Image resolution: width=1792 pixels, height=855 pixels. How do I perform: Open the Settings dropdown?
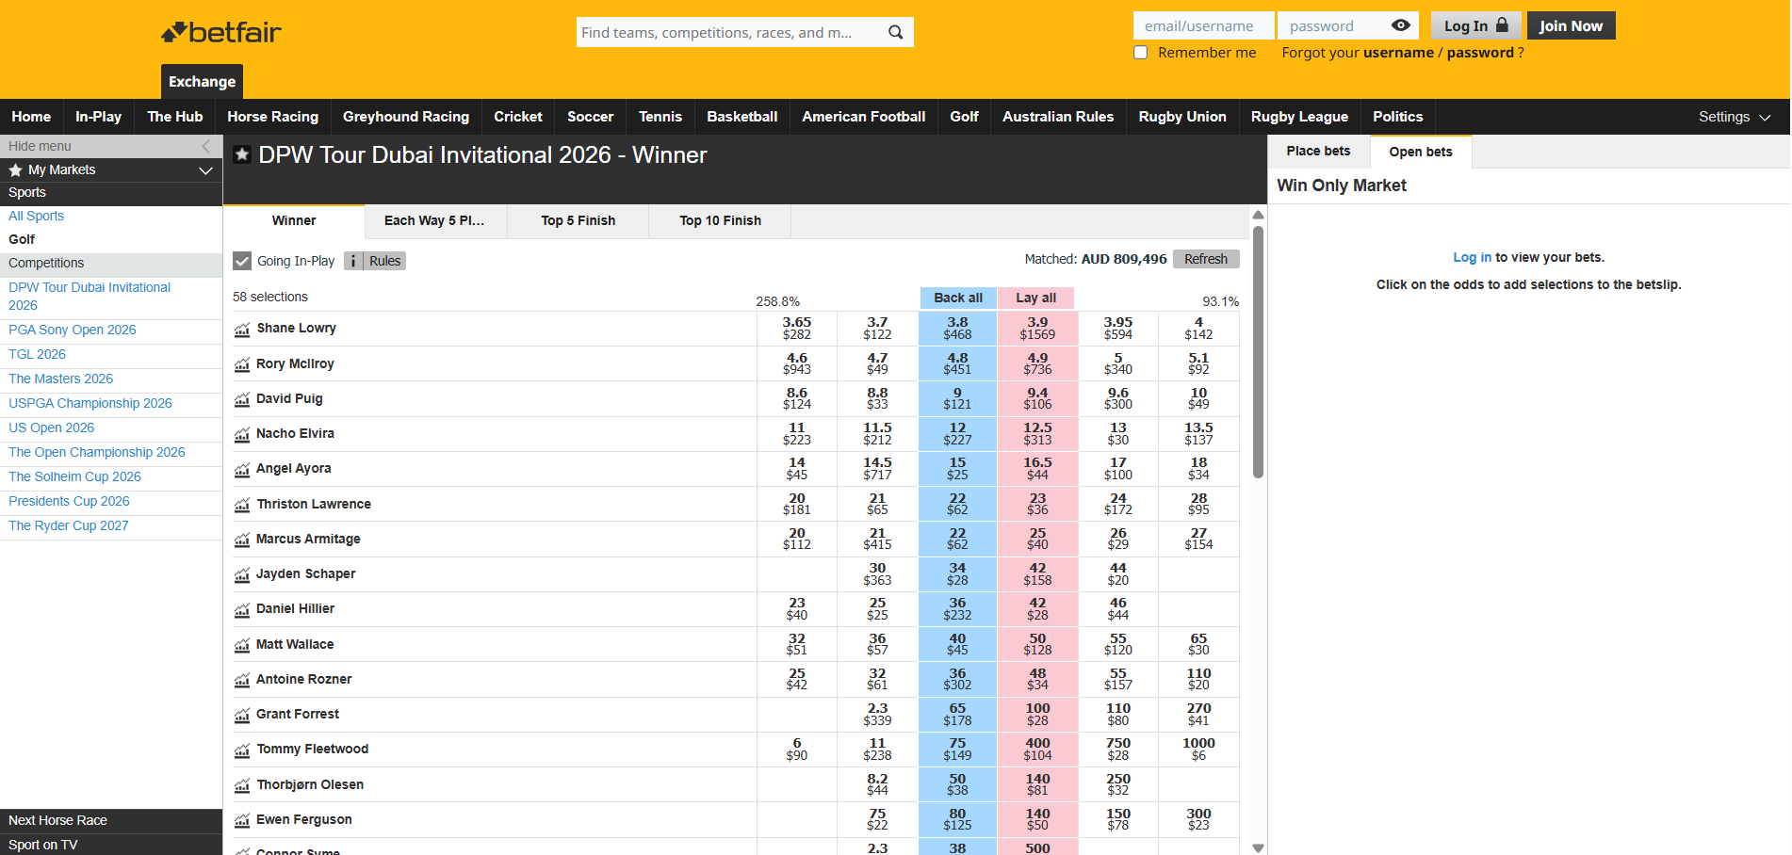[1735, 117]
